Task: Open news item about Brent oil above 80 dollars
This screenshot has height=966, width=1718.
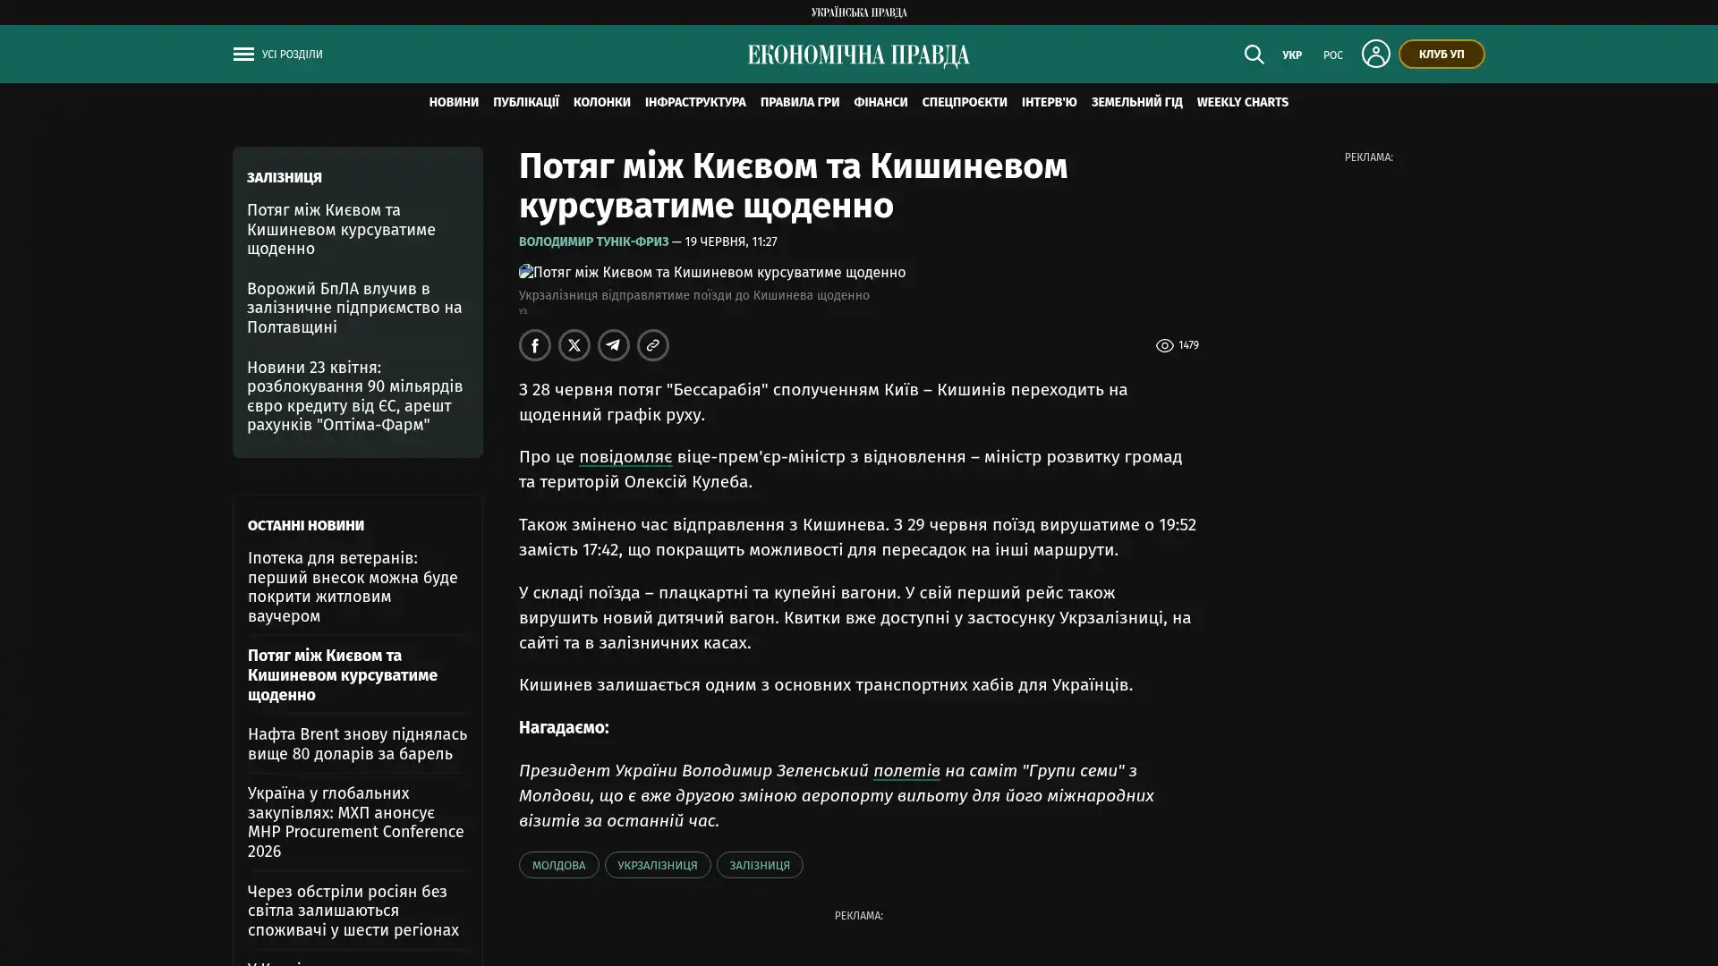Action: click(358, 744)
